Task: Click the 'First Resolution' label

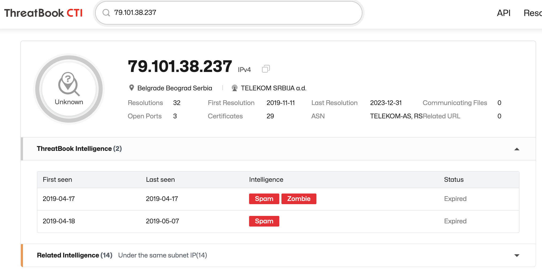Action: tap(231, 103)
